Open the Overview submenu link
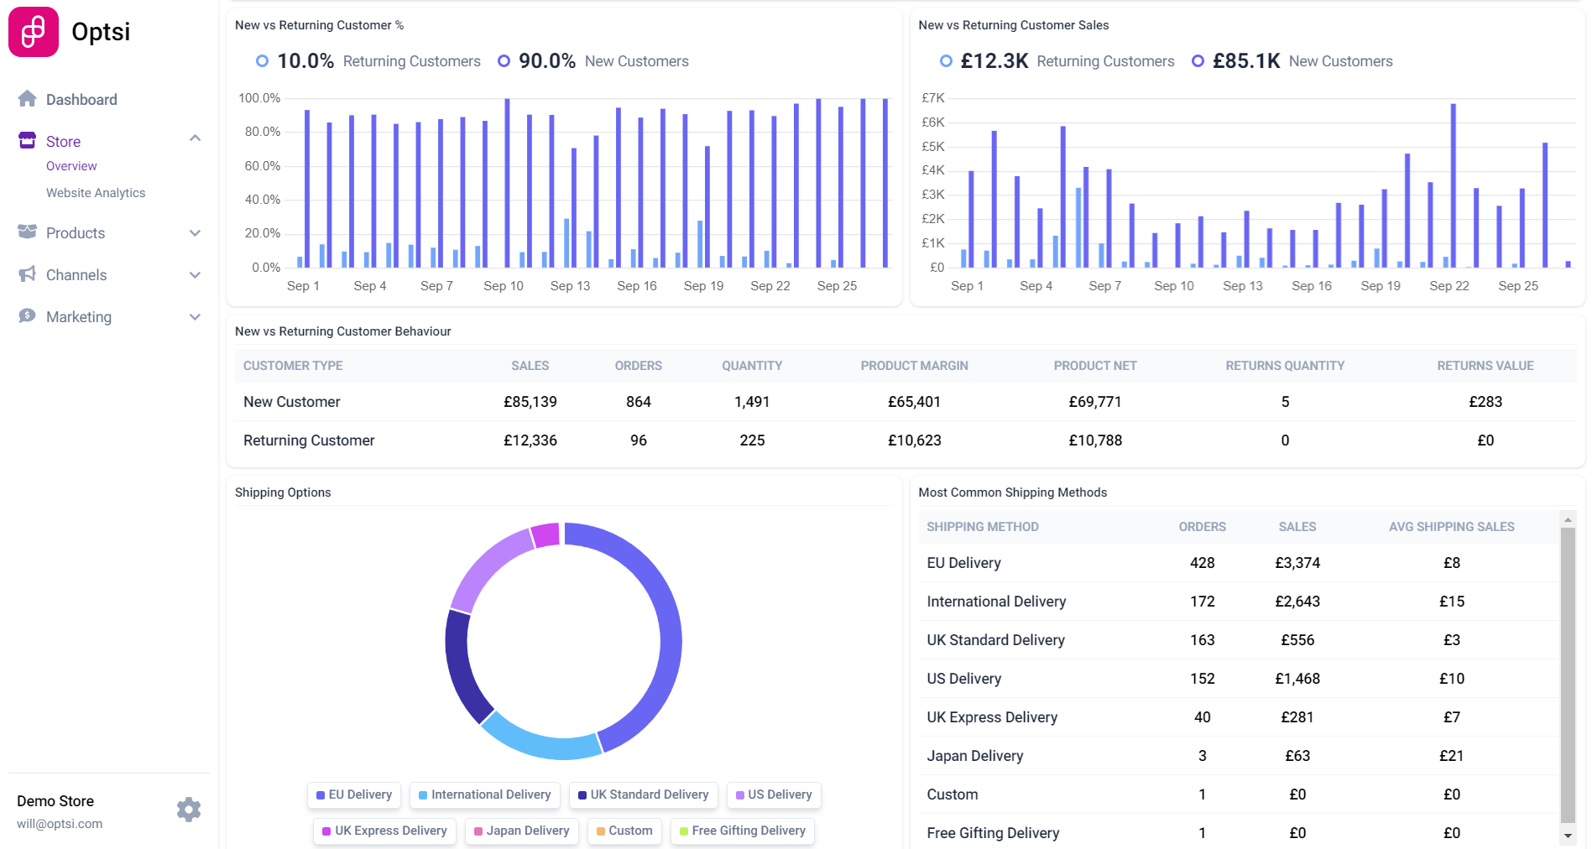 [x=71, y=166]
